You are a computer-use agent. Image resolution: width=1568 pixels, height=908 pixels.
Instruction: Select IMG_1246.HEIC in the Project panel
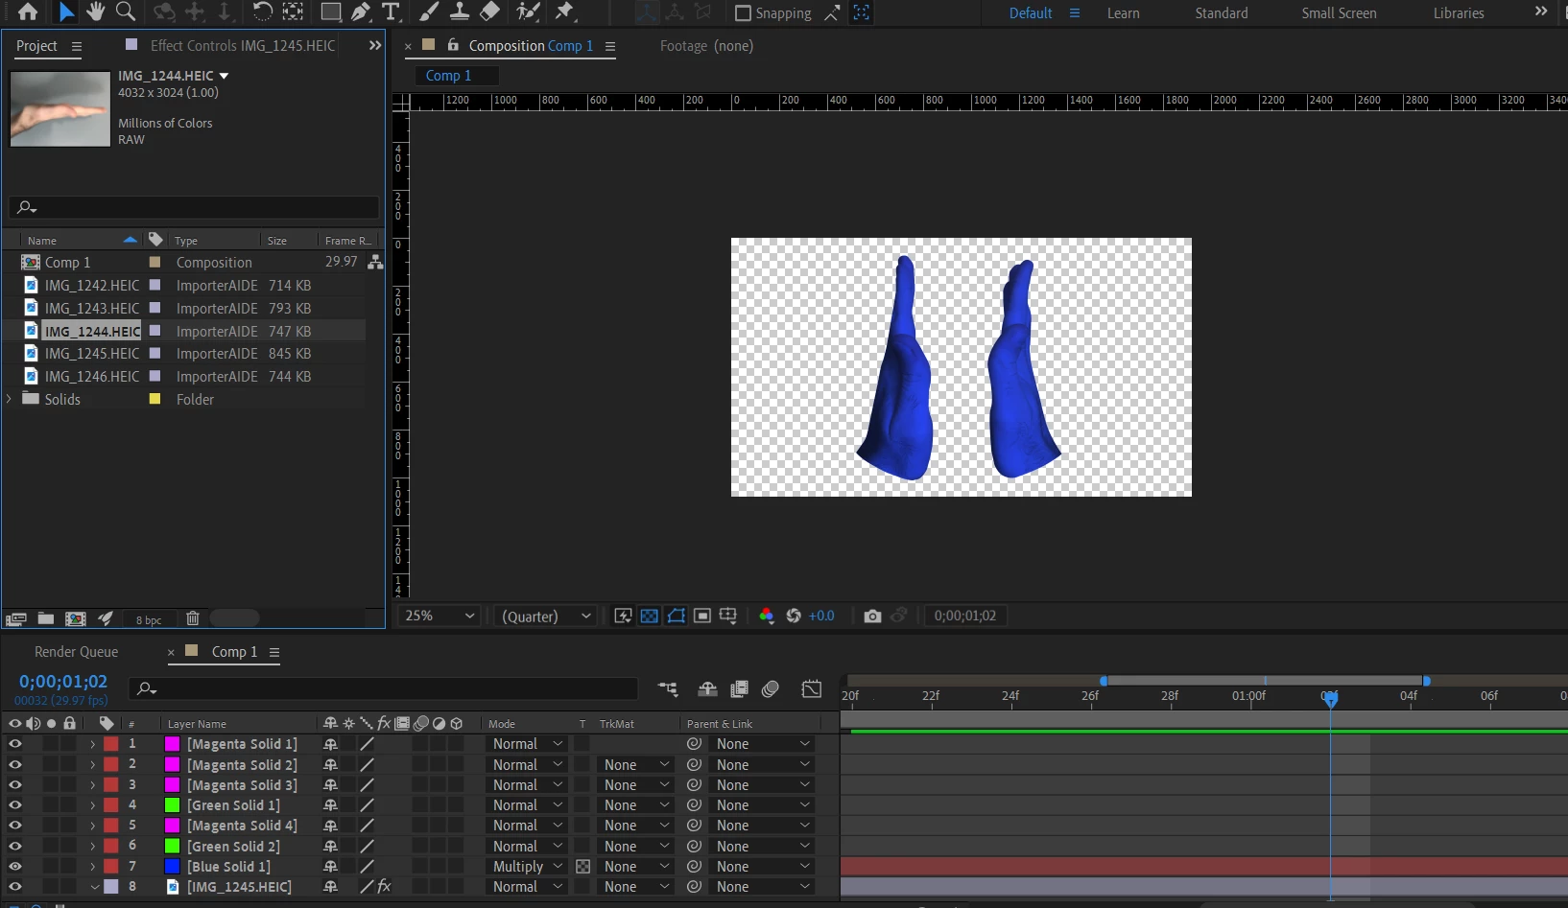coord(91,377)
